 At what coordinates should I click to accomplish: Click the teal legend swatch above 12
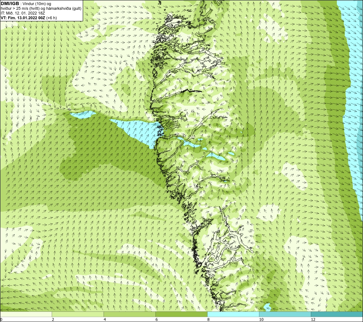[337, 314]
